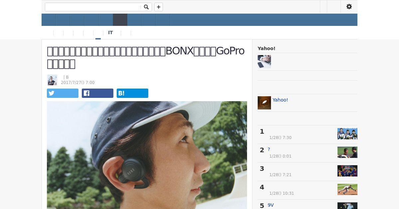
Task: Click the dark highlighted navigation bar tab
Action: point(120,20)
